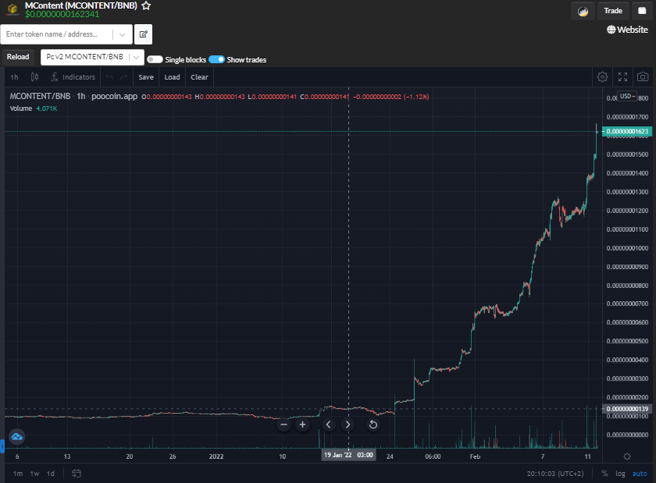Click the green price $0.0000000162341
The image size is (656, 483).
pyautogui.click(x=62, y=14)
